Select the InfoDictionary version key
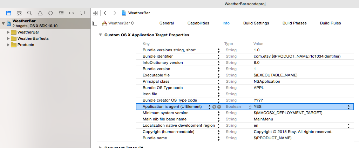This screenshot has width=359, height=148. click(x=163, y=63)
